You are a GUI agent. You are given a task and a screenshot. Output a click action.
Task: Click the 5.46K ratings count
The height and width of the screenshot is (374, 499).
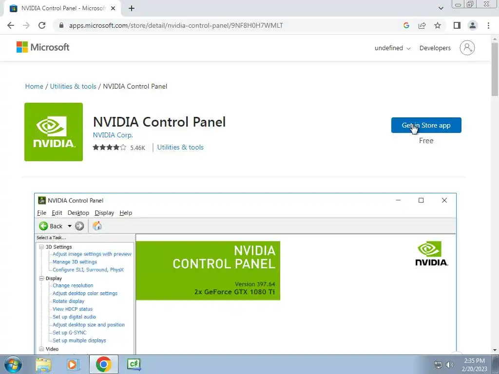click(137, 148)
